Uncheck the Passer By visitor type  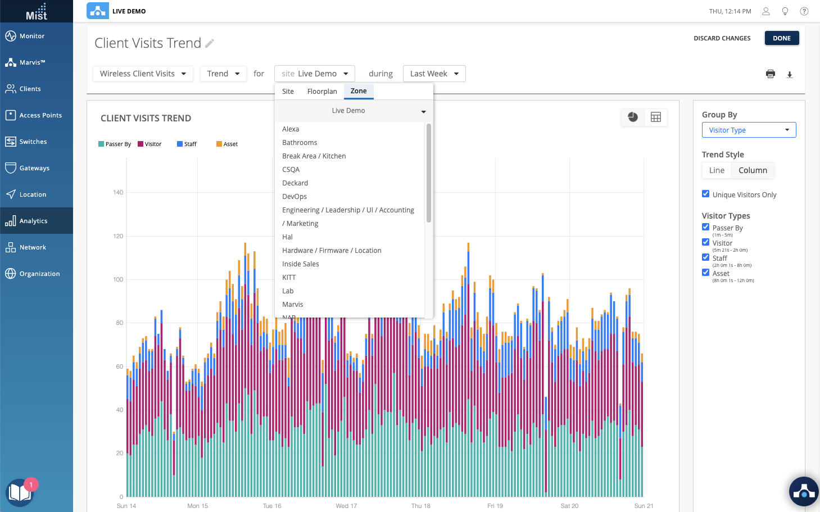(705, 227)
